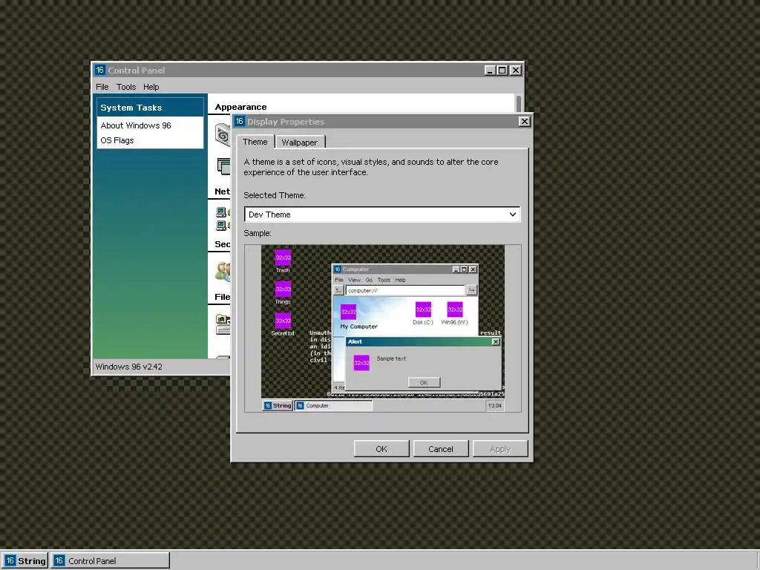This screenshot has width=760, height=570.
Task: Click the sample preview Computer taskbar item
Action: pyautogui.click(x=333, y=406)
